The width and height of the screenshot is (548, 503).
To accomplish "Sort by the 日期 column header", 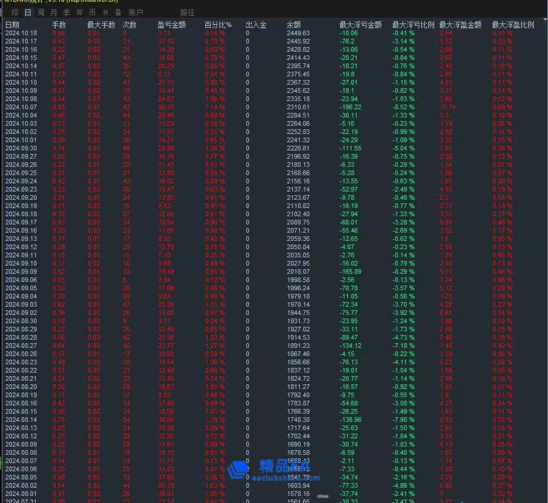I will (12, 25).
